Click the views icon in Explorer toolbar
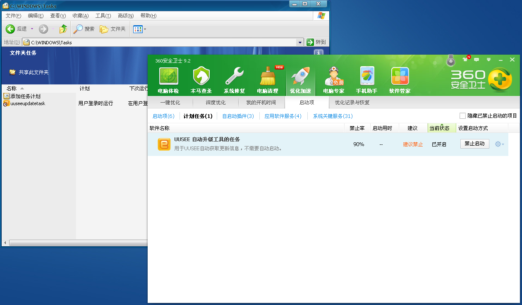The width and height of the screenshot is (522, 305). (x=138, y=29)
